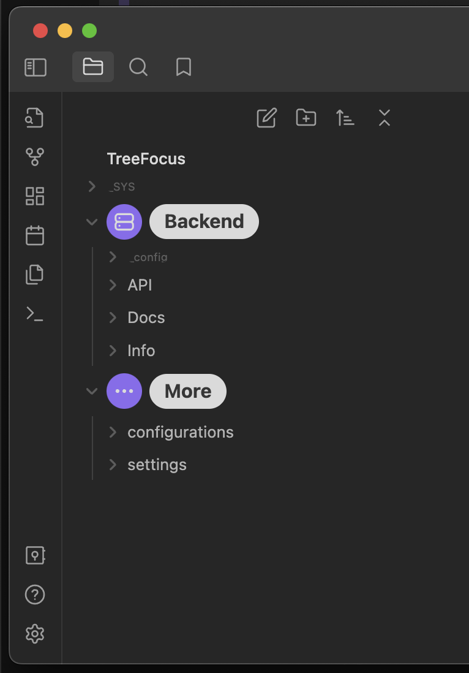Create a new note

(267, 118)
